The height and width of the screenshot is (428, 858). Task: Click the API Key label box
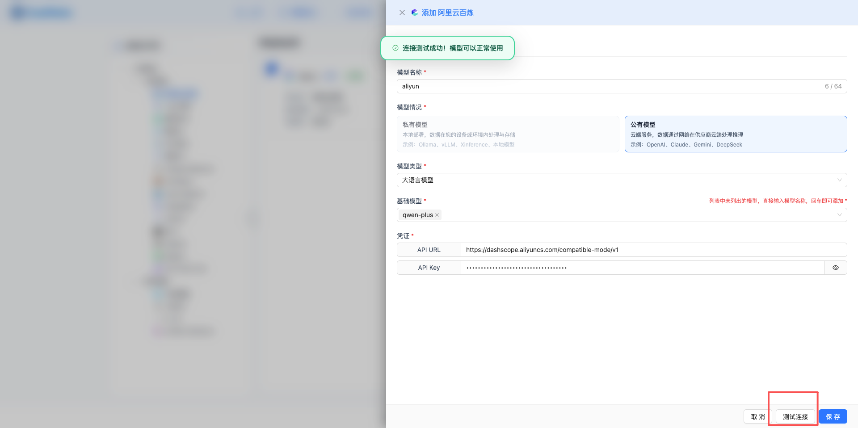[429, 268]
